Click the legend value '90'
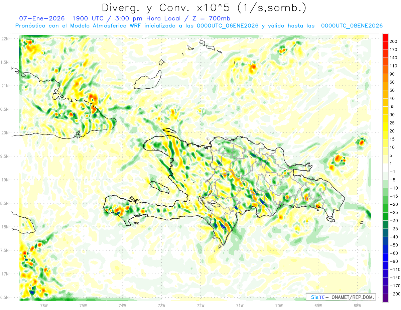The height and width of the screenshot is (310, 401). (392, 74)
